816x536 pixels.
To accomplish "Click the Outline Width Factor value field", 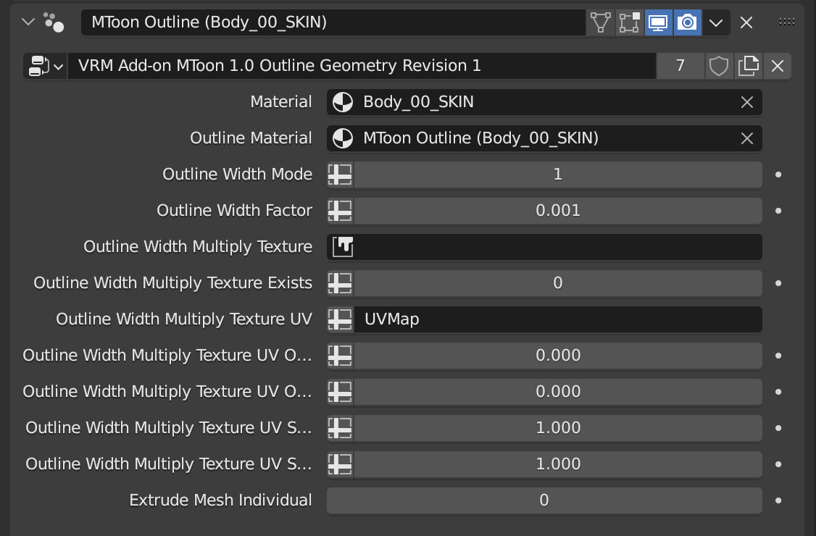I will [x=558, y=210].
